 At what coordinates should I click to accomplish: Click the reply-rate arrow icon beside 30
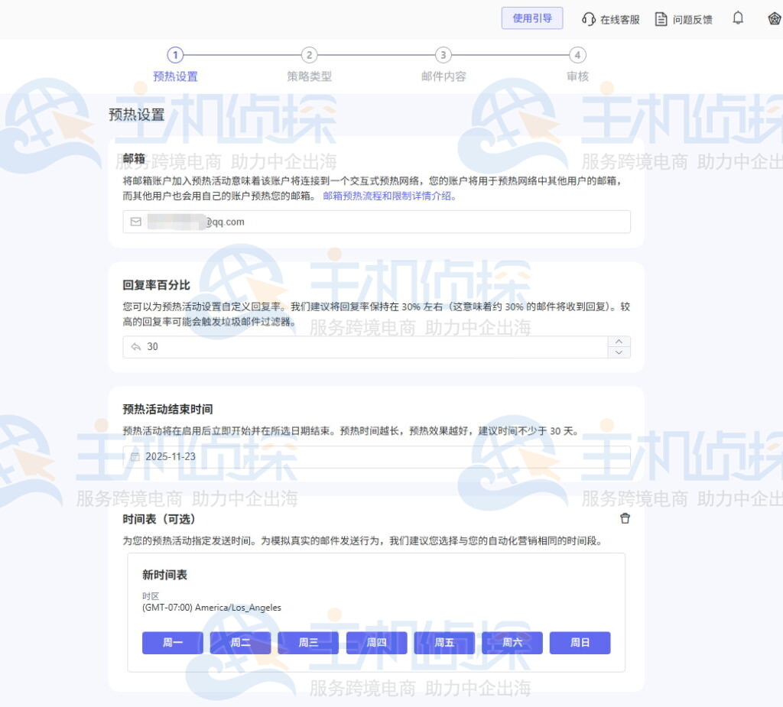(x=135, y=346)
